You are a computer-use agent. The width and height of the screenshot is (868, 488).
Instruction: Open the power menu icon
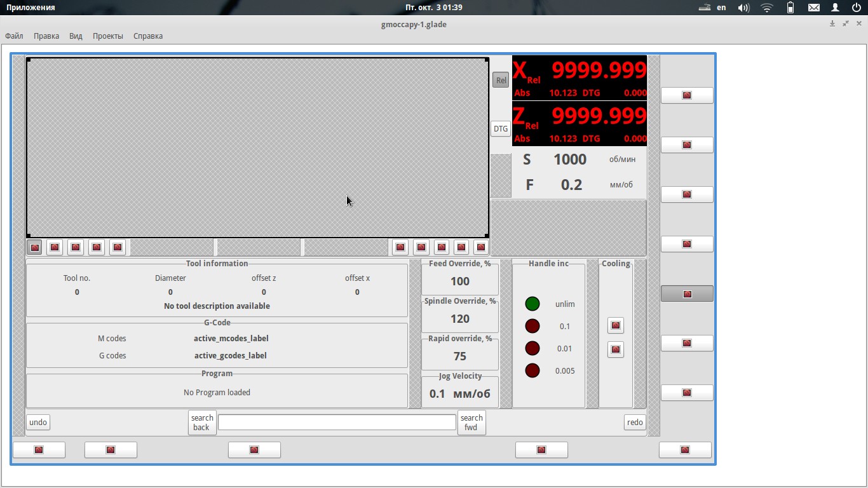(856, 8)
